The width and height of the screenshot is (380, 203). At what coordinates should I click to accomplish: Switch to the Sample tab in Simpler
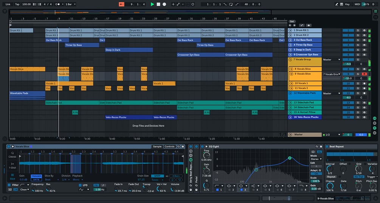(x=157, y=146)
